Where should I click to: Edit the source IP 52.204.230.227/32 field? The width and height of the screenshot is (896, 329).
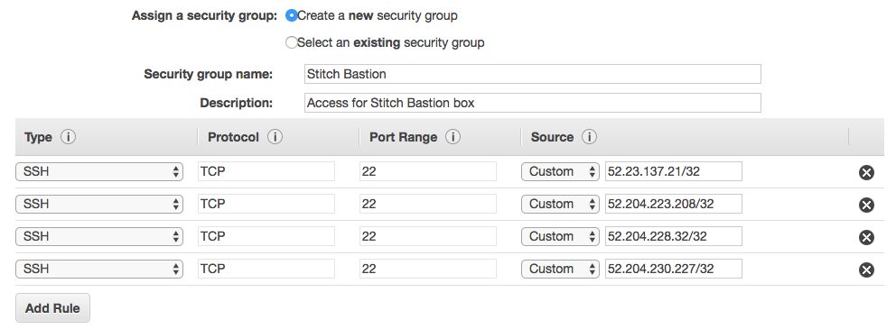pos(674,270)
